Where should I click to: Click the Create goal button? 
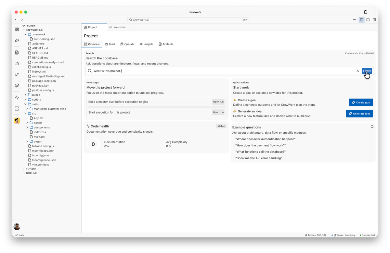(x=361, y=102)
